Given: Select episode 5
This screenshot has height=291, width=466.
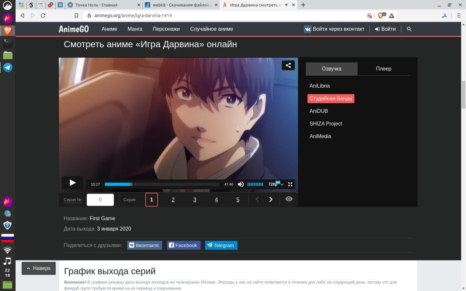Looking at the screenshot, I should coord(238,200).
